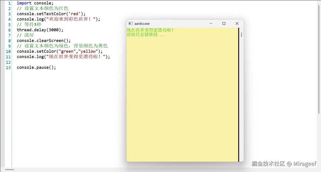
Task: Click line number 10 in the gutter
Action: pos(8,51)
